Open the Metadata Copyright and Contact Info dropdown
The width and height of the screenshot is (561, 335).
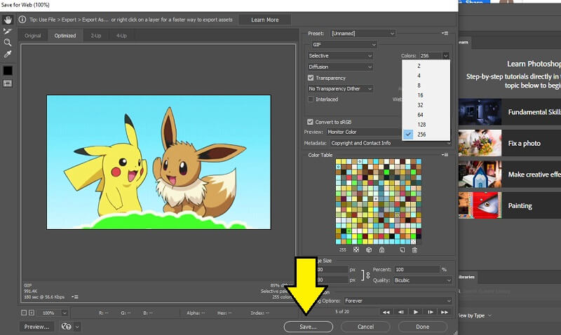tap(391, 143)
